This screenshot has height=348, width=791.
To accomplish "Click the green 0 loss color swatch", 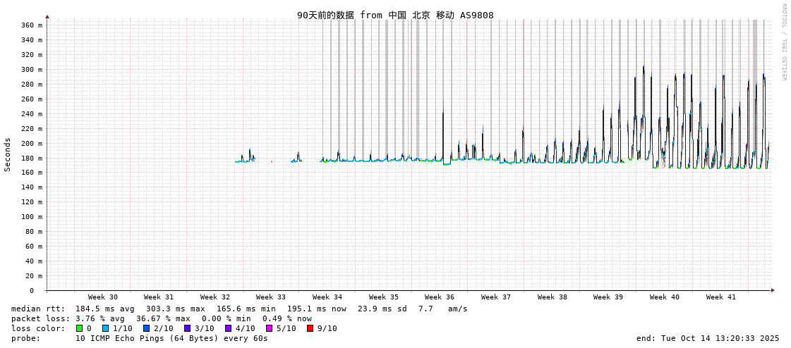I will [x=80, y=328].
